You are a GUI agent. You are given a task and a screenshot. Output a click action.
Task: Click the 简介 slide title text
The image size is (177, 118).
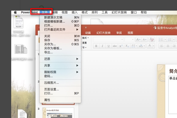(173, 71)
